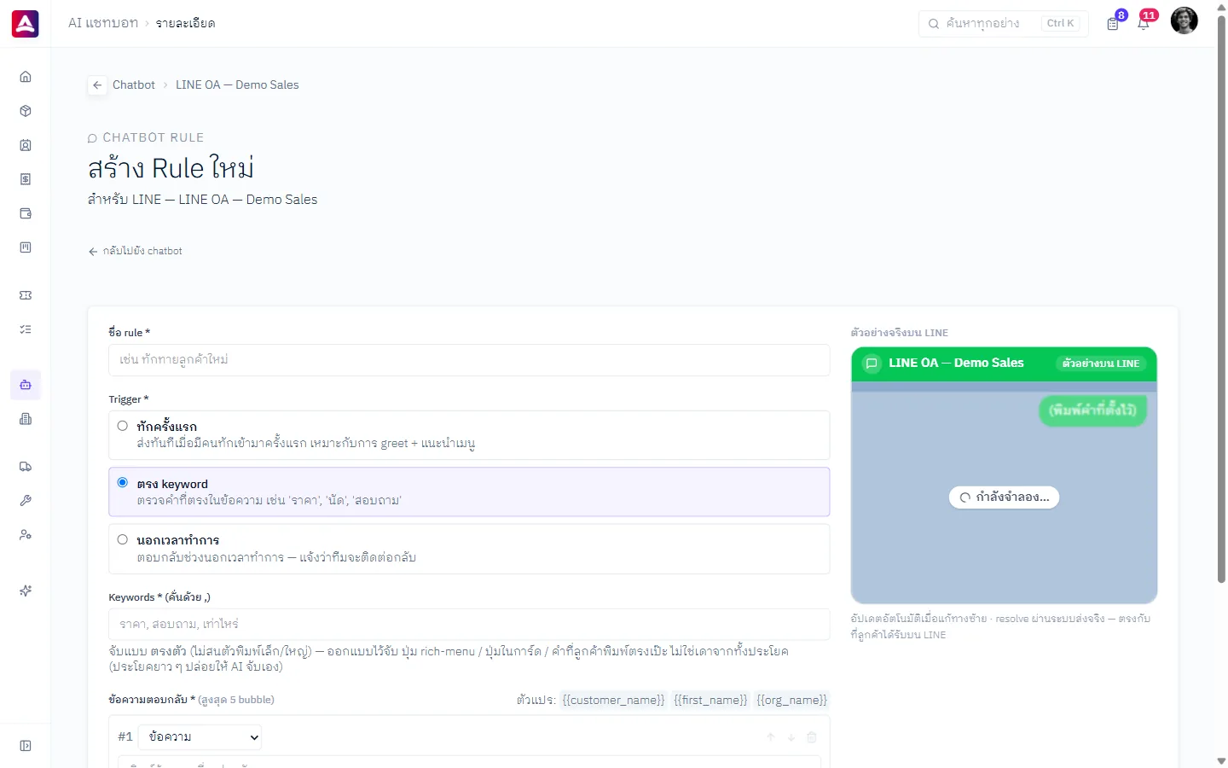Click the 'Chatbot' breadcrumb link
1228x768 pixels.
tap(134, 85)
